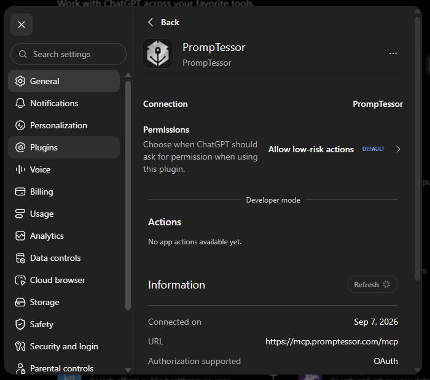Screen dimensions: 430x380
Task: Click the main panel scroll-down arrow
Action: 418,370
